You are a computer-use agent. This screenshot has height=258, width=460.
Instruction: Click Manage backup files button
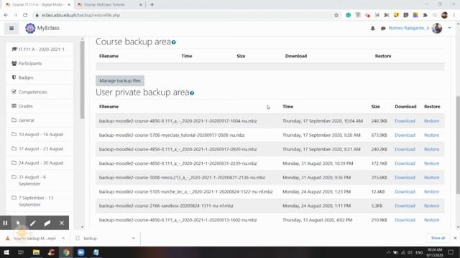pos(120,81)
